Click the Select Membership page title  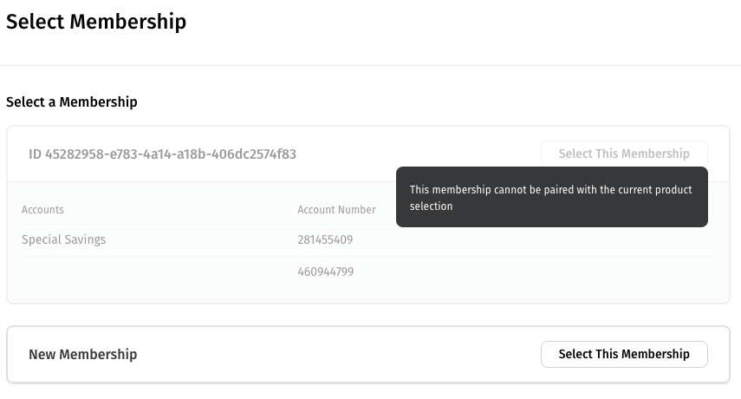[96, 22]
